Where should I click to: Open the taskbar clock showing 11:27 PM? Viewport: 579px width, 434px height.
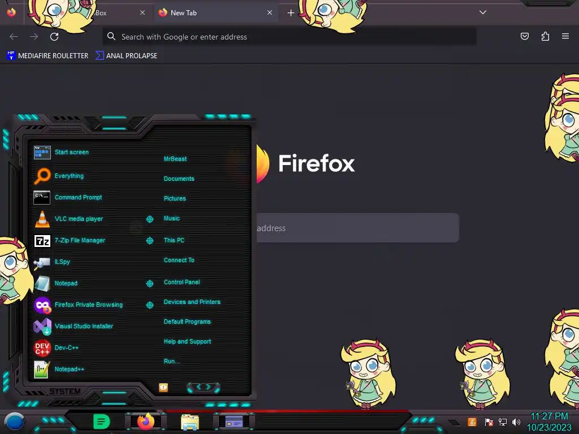tap(549, 422)
